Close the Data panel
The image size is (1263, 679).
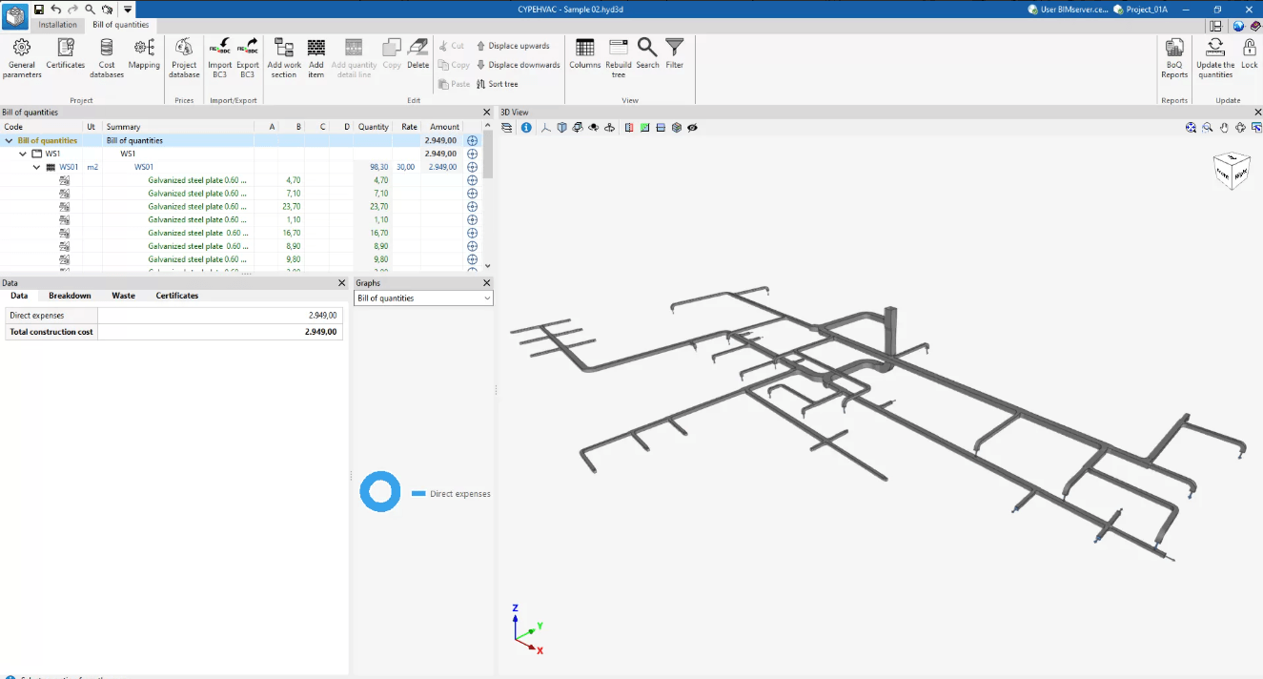pos(342,283)
